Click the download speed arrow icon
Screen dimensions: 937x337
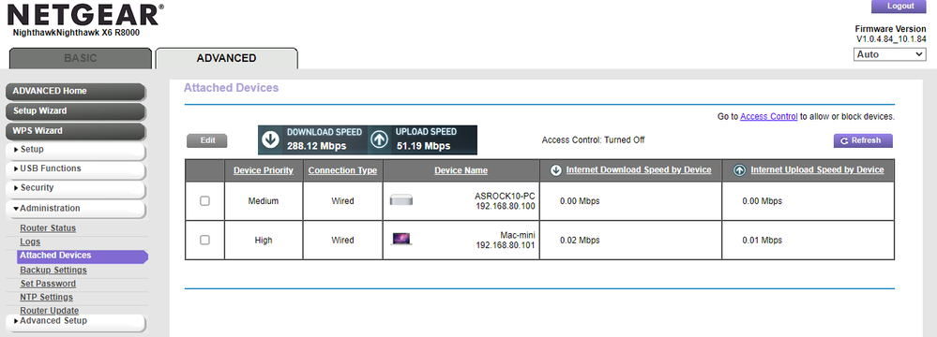point(271,139)
